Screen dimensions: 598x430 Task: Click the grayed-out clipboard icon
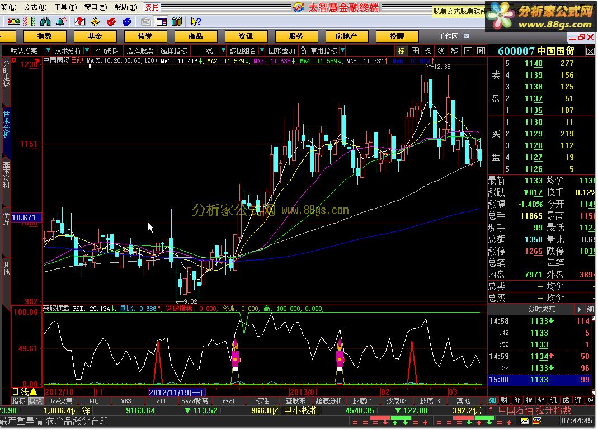tap(145, 22)
